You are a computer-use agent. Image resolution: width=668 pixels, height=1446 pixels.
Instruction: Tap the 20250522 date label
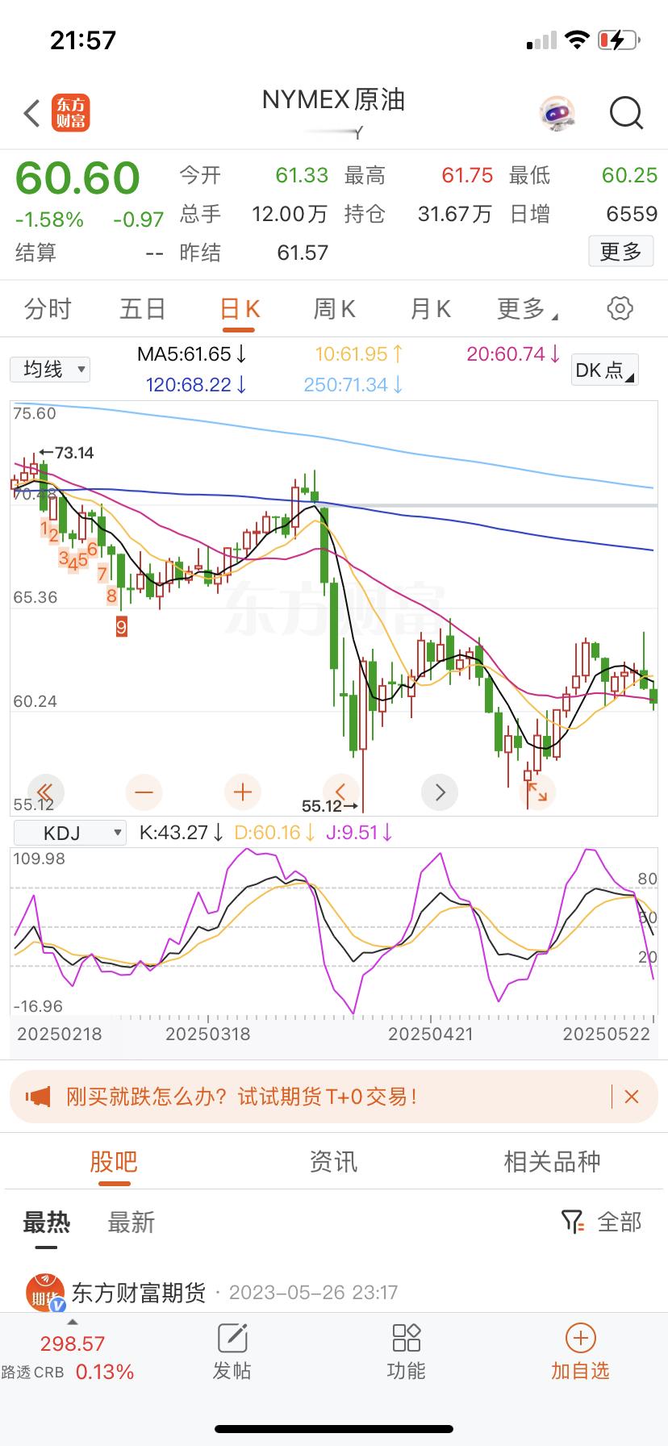(x=606, y=1034)
